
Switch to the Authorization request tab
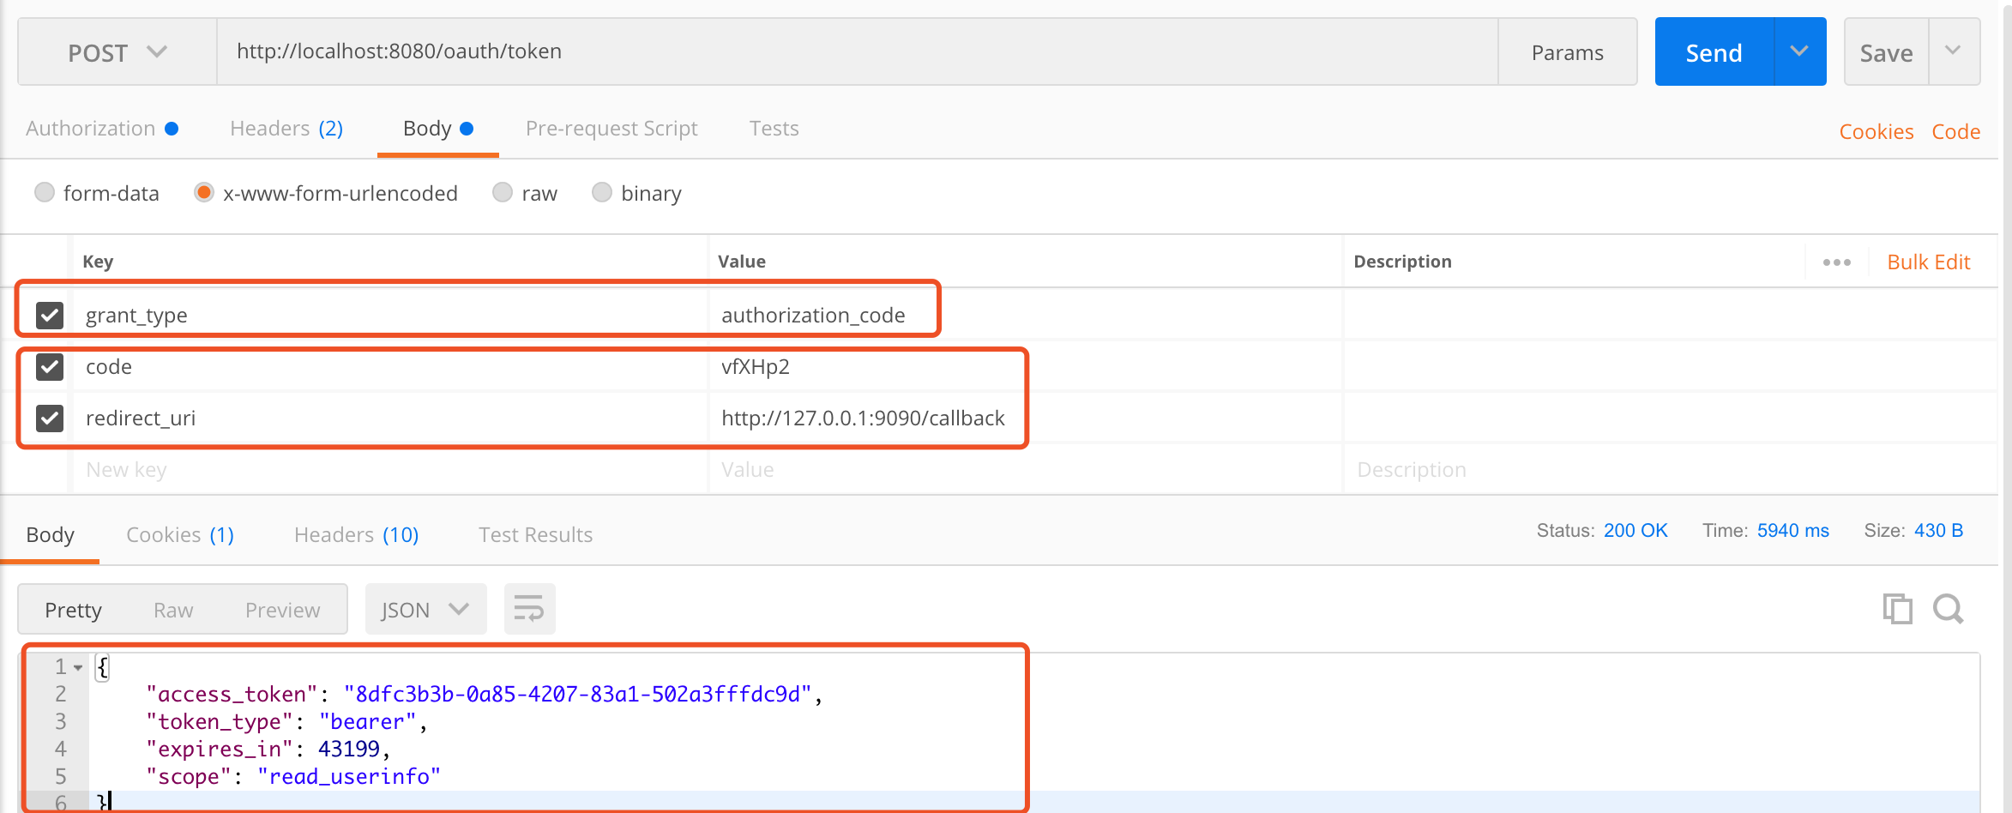pos(102,129)
